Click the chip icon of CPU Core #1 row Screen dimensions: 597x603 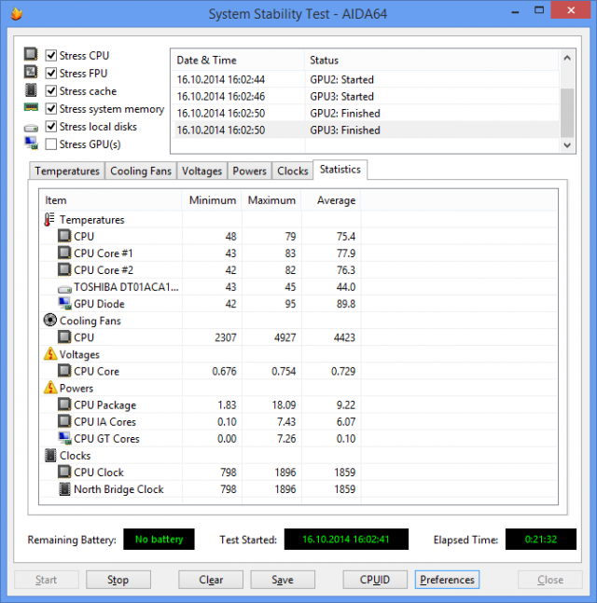[x=64, y=253]
